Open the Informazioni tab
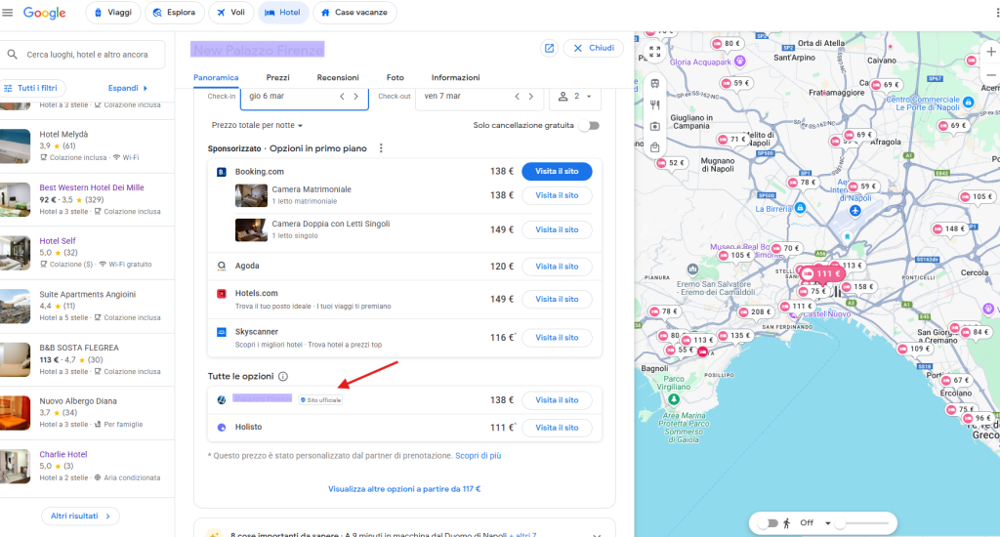This screenshot has height=537, width=1000. coord(455,78)
